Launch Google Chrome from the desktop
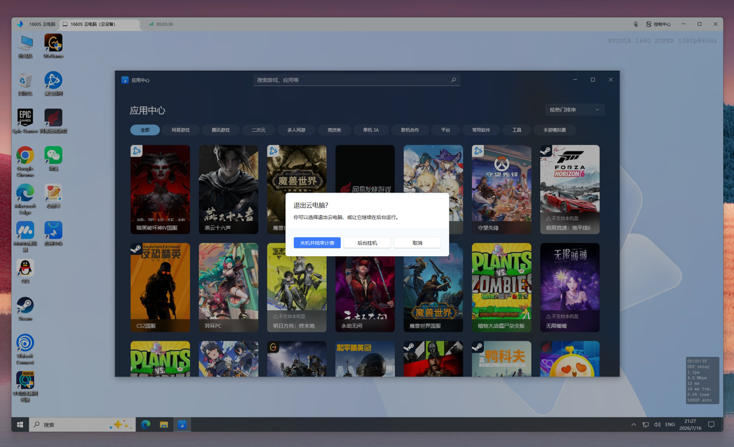This screenshot has height=447, width=734. (26, 161)
